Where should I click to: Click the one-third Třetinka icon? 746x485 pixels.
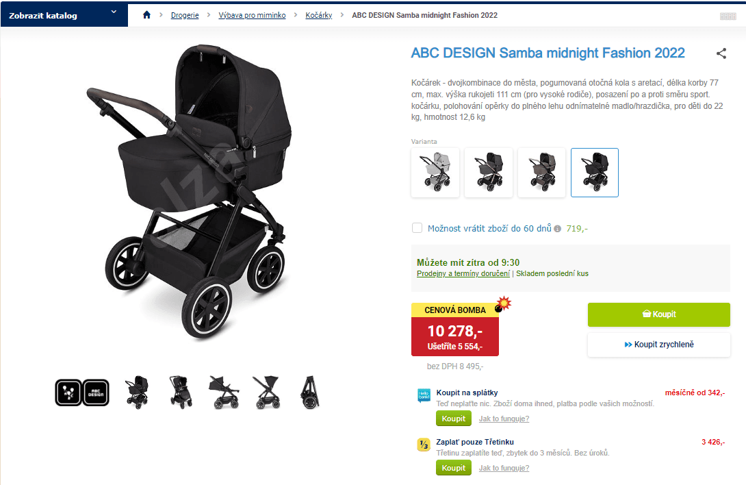coord(424,445)
